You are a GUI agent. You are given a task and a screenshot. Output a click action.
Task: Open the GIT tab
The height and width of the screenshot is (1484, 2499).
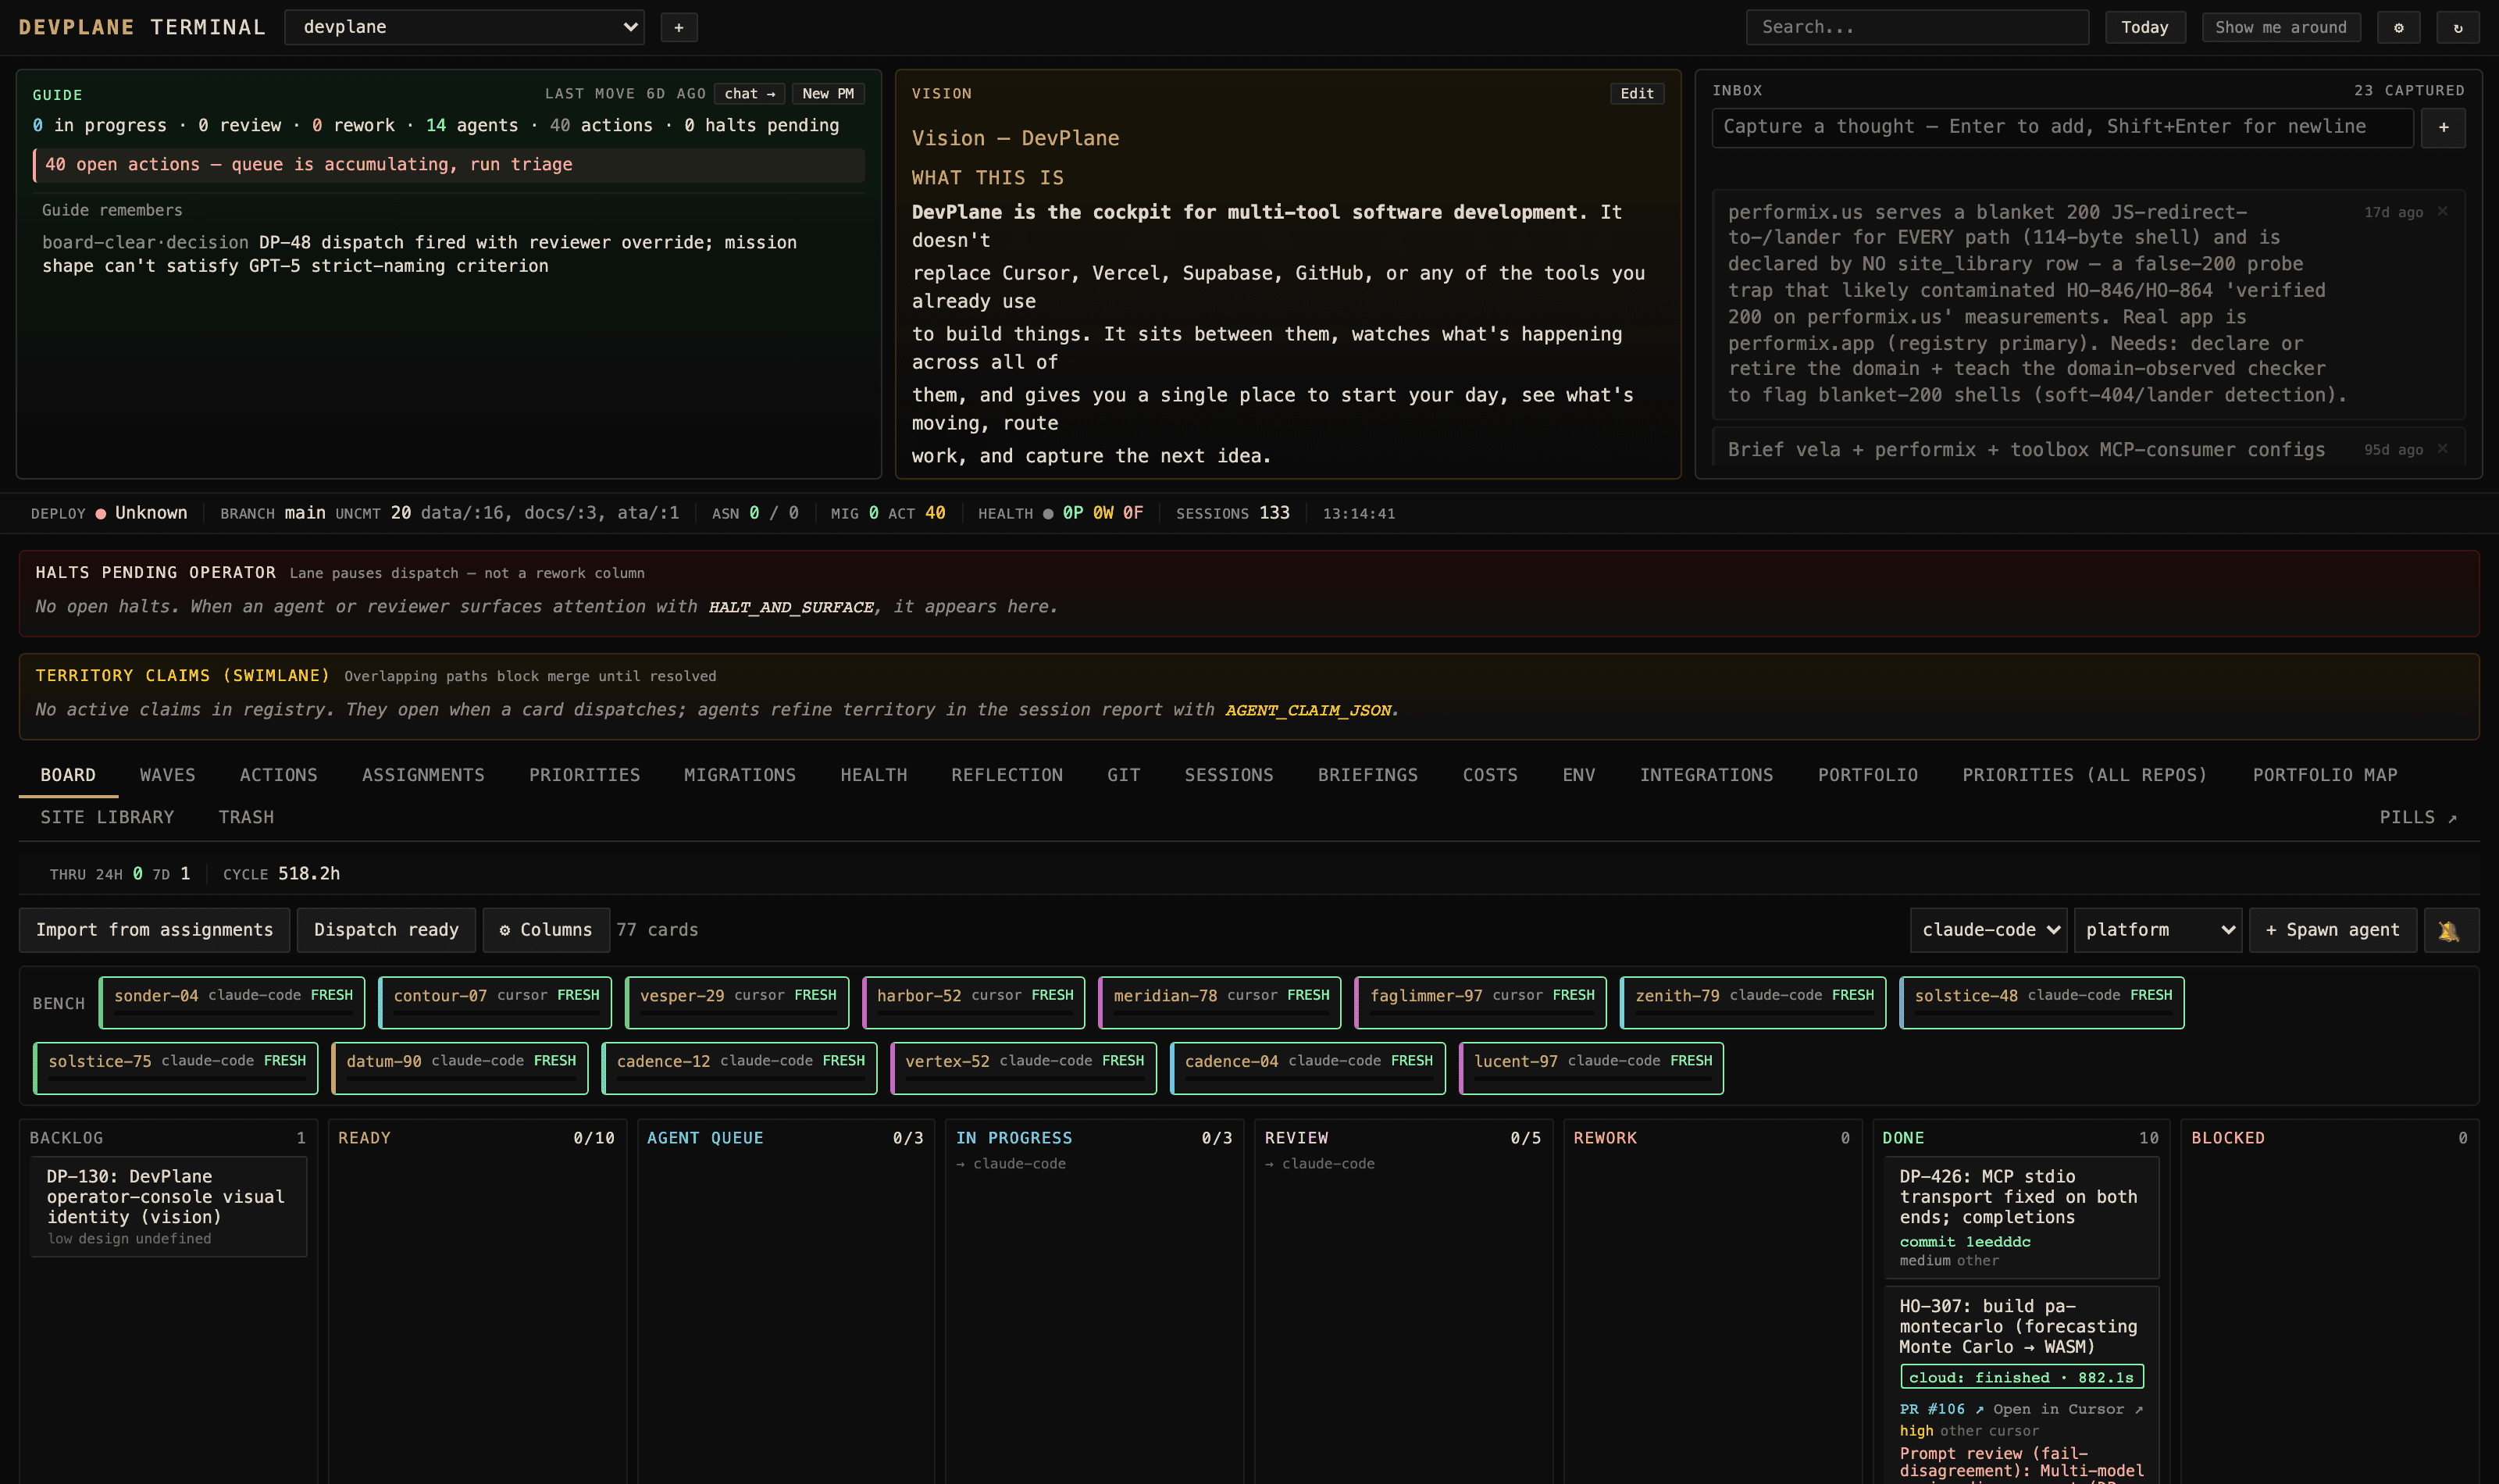tap(1124, 775)
